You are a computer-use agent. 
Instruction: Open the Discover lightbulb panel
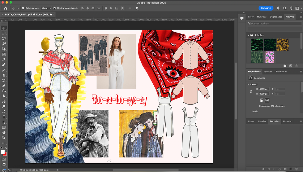coord(291,8)
